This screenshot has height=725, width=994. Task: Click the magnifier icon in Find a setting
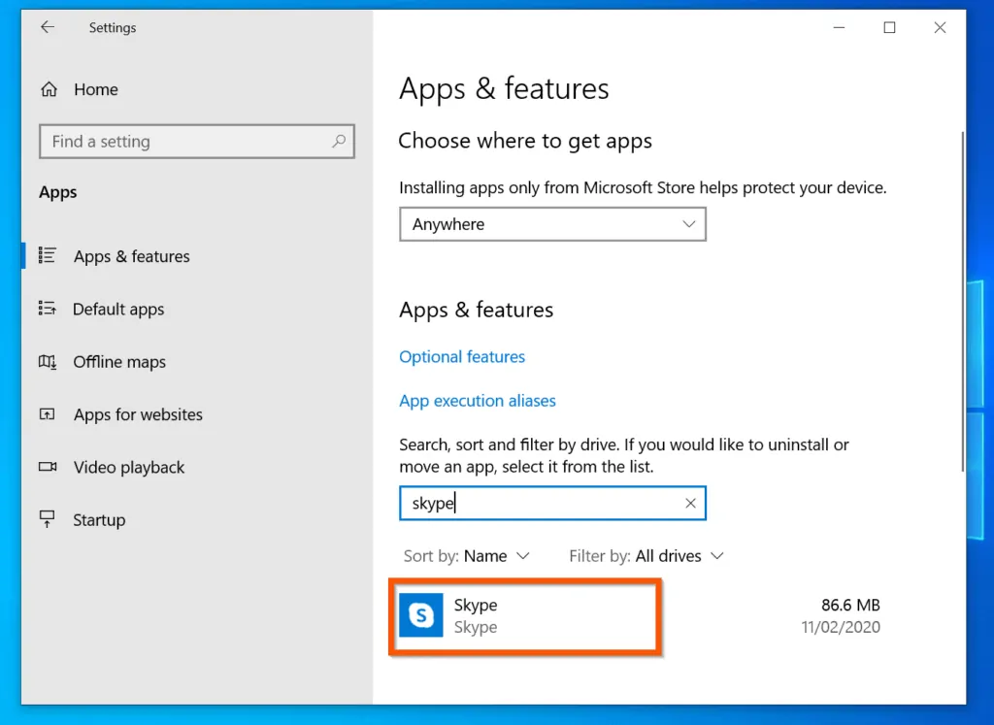(x=339, y=141)
